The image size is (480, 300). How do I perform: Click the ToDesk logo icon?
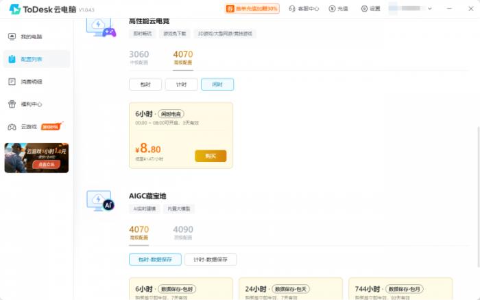14,9
